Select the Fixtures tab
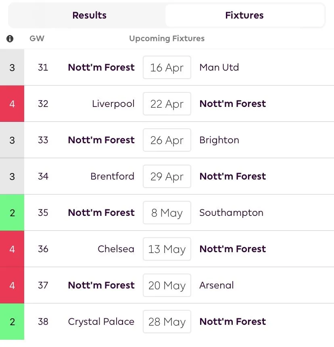The width and height of the screenshot is (334, 347). click(x=244, y=15)
